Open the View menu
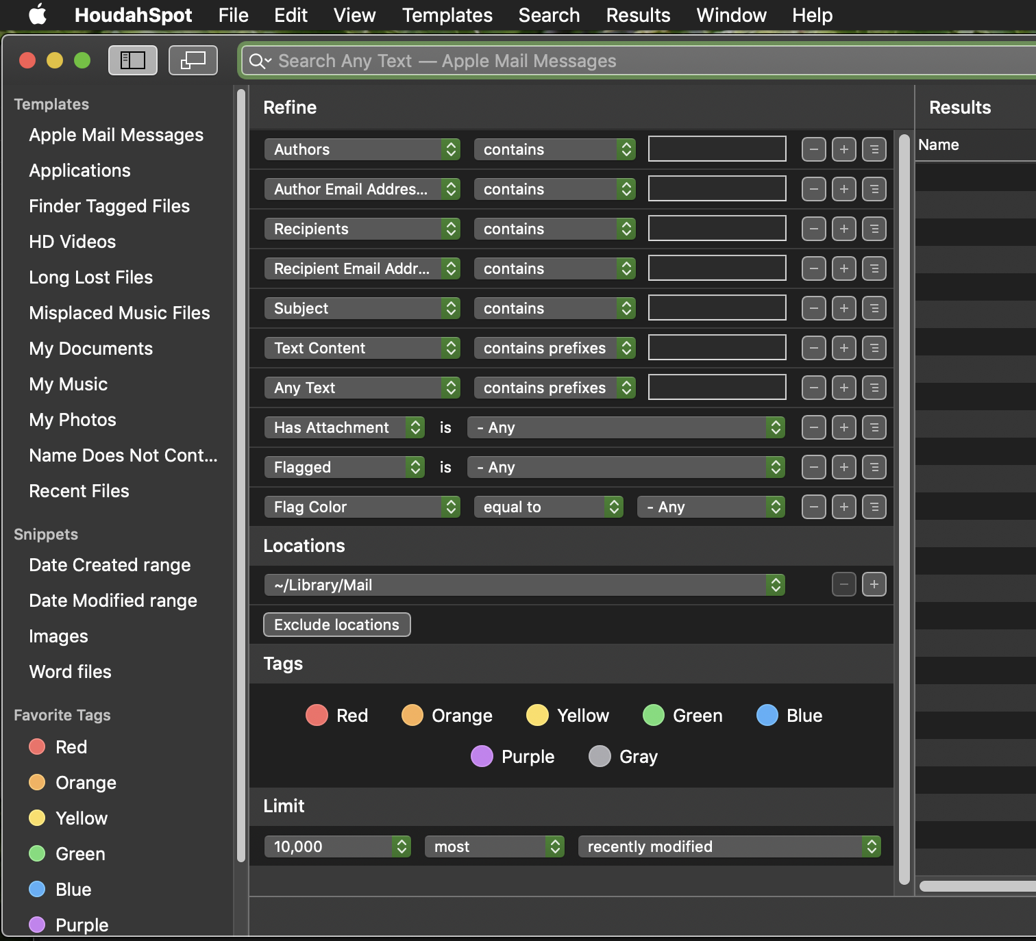1036x941 pixels. pyautogui.click(x=355, y=15)
